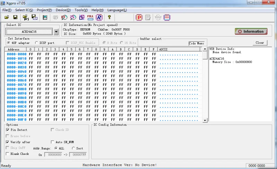
Task: Toggle the Check ID checkbox
Action: 53,130
